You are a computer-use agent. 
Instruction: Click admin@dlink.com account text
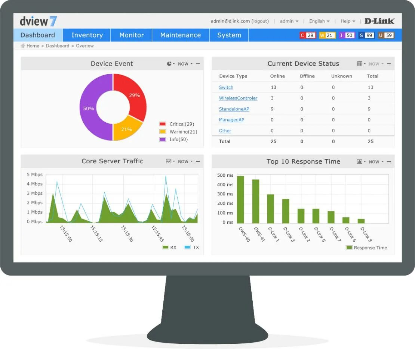tap(230, 21)
